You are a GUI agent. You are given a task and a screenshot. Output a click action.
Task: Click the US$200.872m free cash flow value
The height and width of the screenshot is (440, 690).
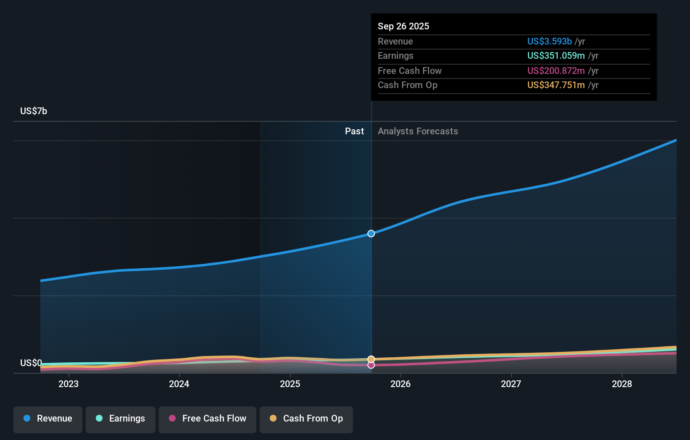point(556,71)
